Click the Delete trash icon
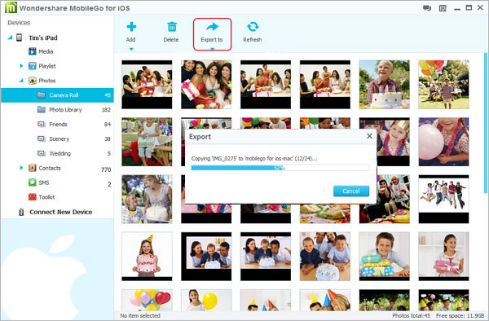 171,27
